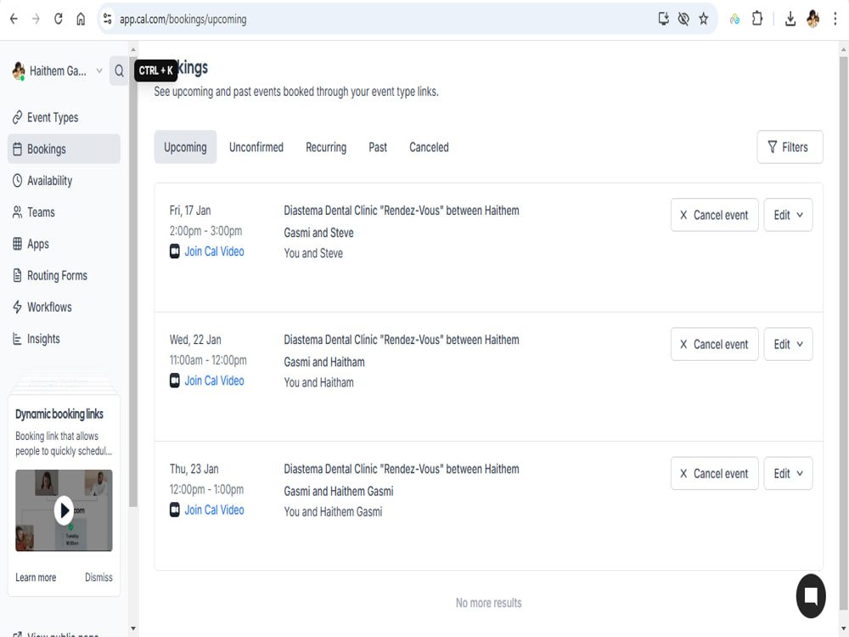Click the browser downloads icon

[790, 19]
